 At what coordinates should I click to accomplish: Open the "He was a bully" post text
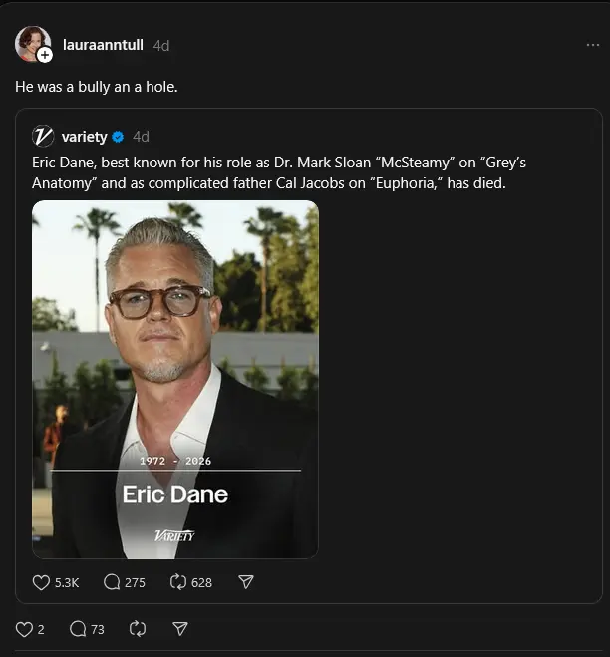point(96,87)
